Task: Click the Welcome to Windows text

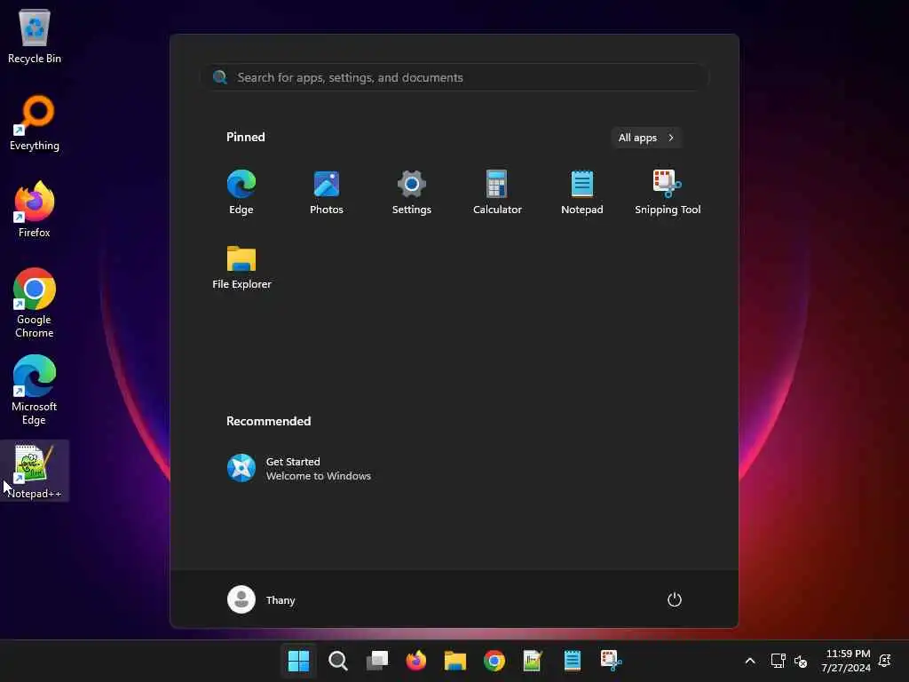Action: coord(319,476)
